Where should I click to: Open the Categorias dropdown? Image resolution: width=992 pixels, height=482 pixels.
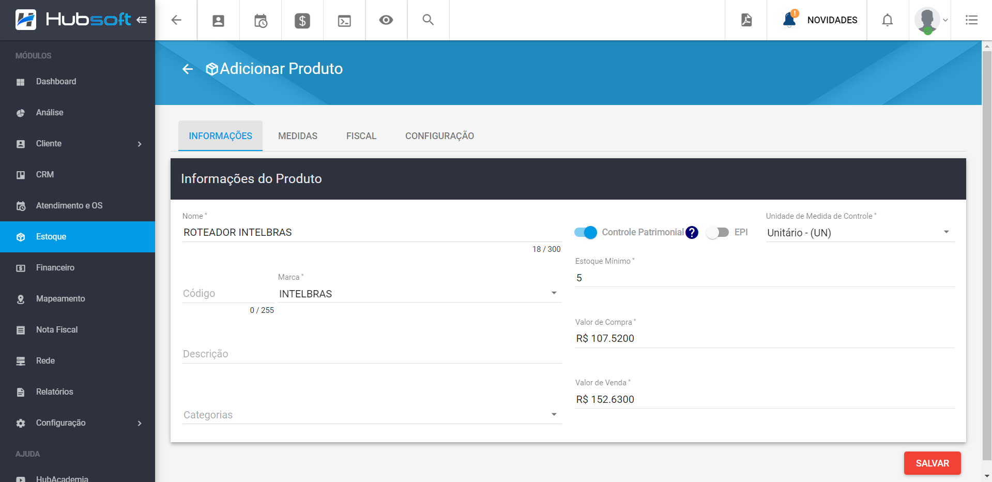(372, 415)
